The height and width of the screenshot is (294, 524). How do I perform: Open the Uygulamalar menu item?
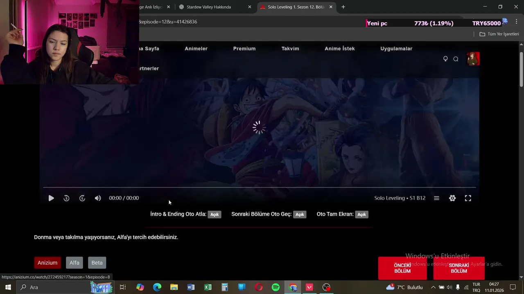click(396, 49)
